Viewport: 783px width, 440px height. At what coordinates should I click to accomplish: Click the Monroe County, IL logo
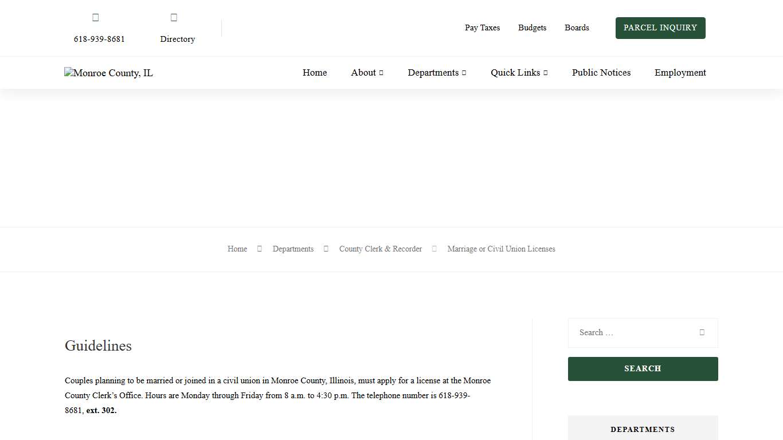click(x=108, y=73)
